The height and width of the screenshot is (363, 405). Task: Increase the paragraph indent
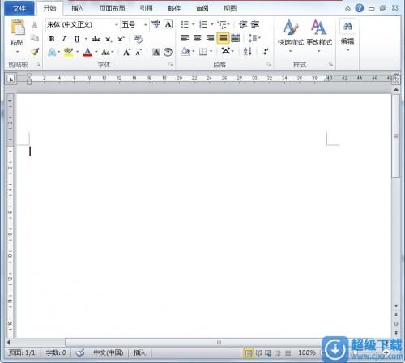(x=255, y=24)
